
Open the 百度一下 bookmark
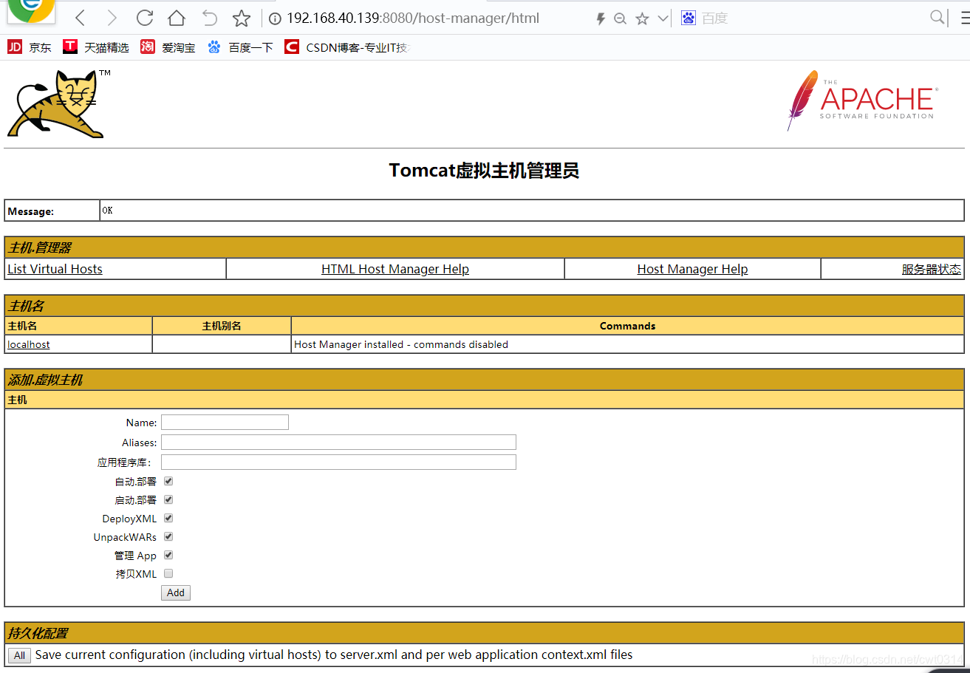coord(240,47)
